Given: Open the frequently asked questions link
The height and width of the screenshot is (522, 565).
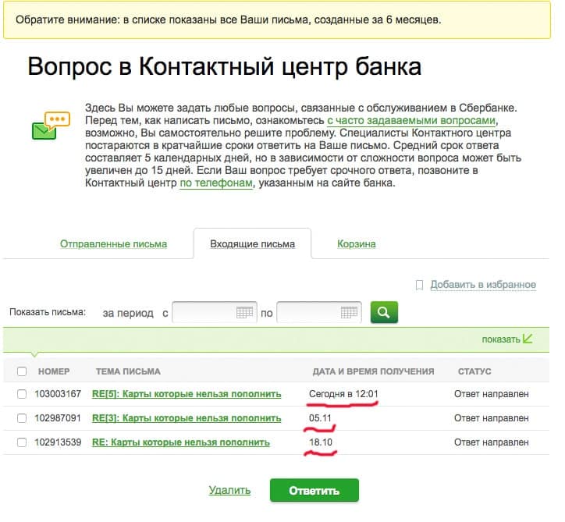Looking at the screenshot, I should pos(411,121).
